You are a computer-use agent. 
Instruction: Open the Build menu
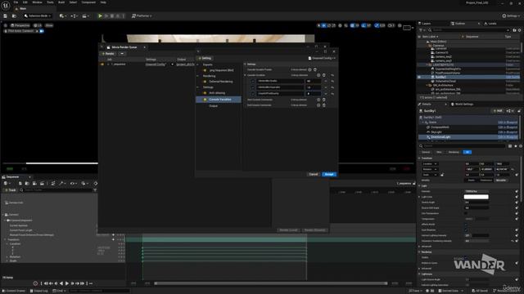61,2
